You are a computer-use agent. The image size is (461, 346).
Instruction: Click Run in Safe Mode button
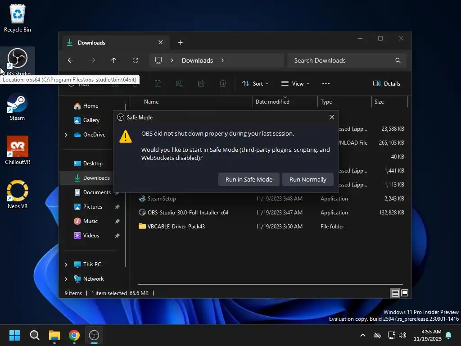coord(249,179)
